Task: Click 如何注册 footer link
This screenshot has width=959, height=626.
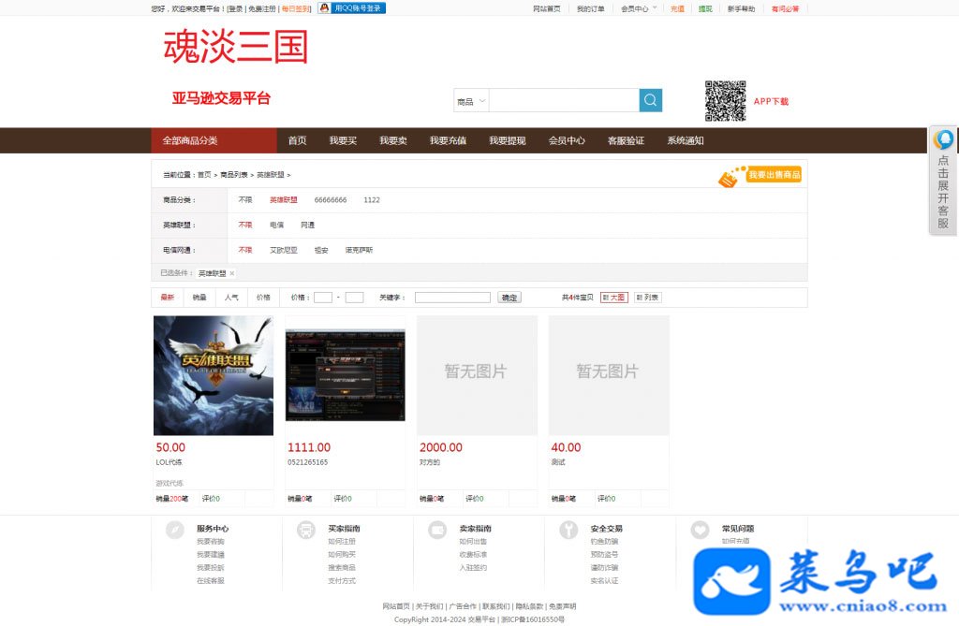Action: [341, 542]
